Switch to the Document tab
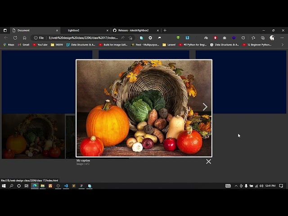 point(35,30)
